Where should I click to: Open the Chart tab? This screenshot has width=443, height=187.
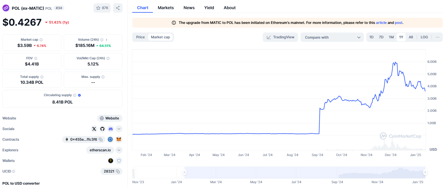pyautogui.click(x=143, y=8)
